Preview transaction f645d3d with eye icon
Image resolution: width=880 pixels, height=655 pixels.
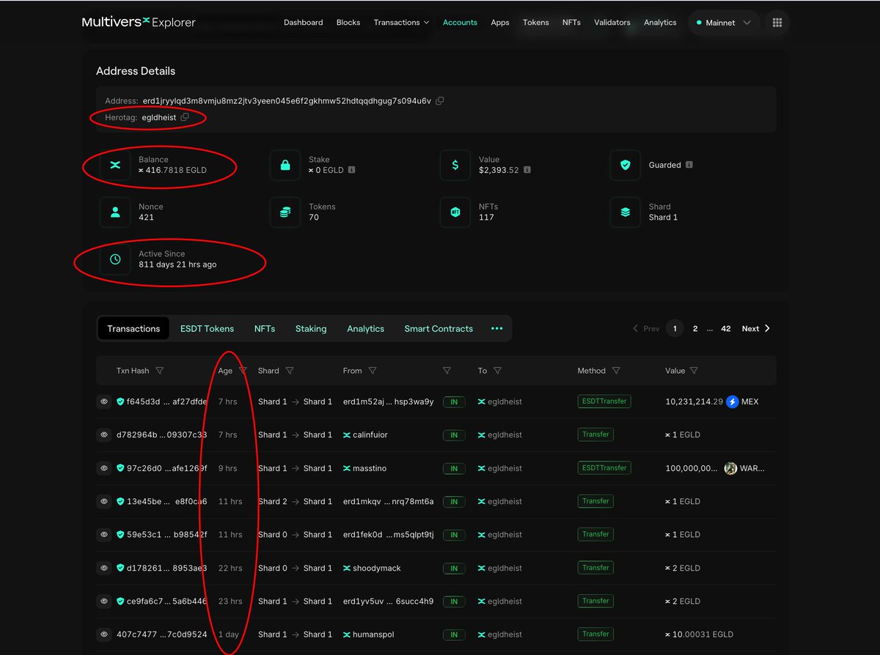(104, 401)
